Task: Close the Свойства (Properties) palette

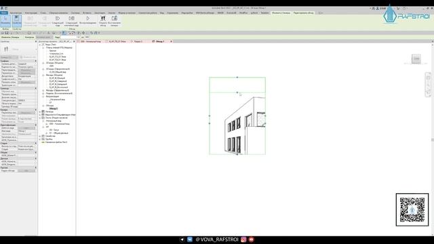Action: (36, 41)
